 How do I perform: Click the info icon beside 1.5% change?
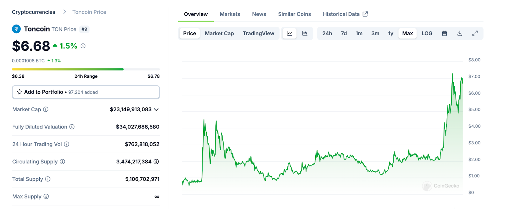[83, 46]
